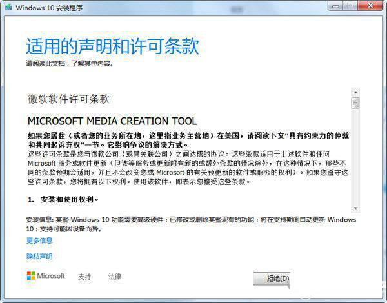Image resolution: width=387 pixels, height=303 pixels.
Task: Click the license text scrollbar thumb
Action: [x=355, y=103]
